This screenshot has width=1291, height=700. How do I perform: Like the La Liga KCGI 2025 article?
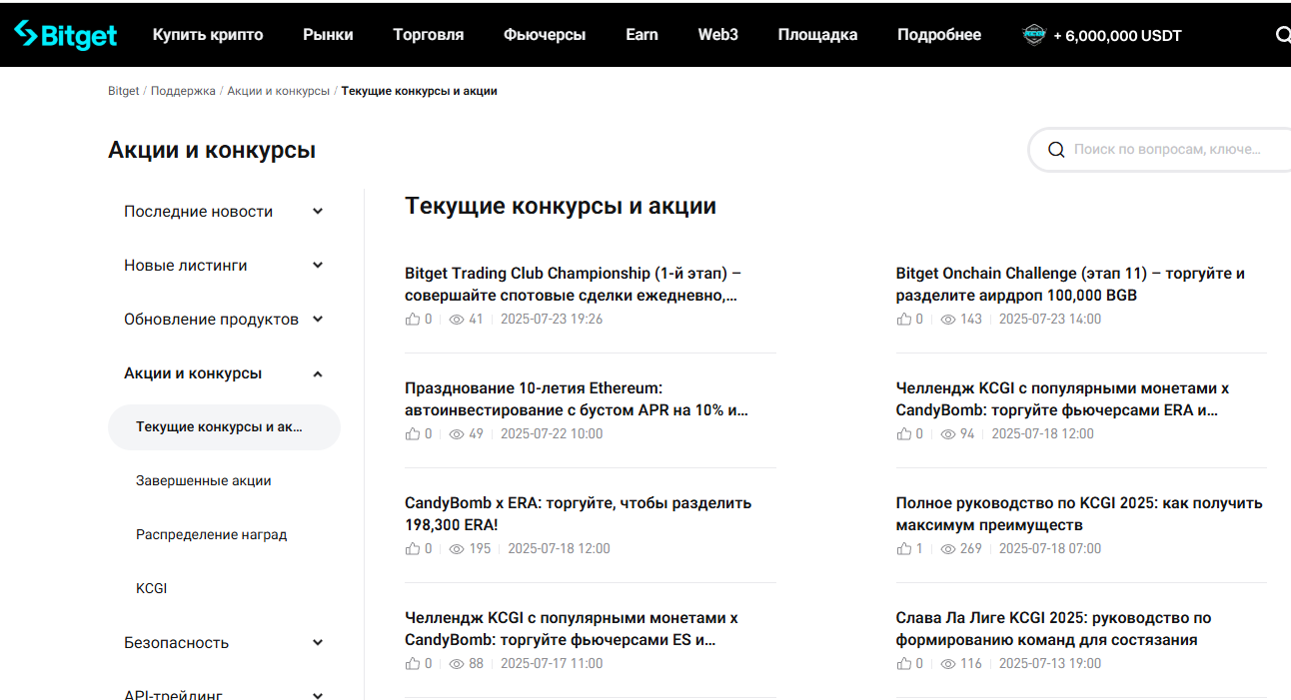coord(903,664)
